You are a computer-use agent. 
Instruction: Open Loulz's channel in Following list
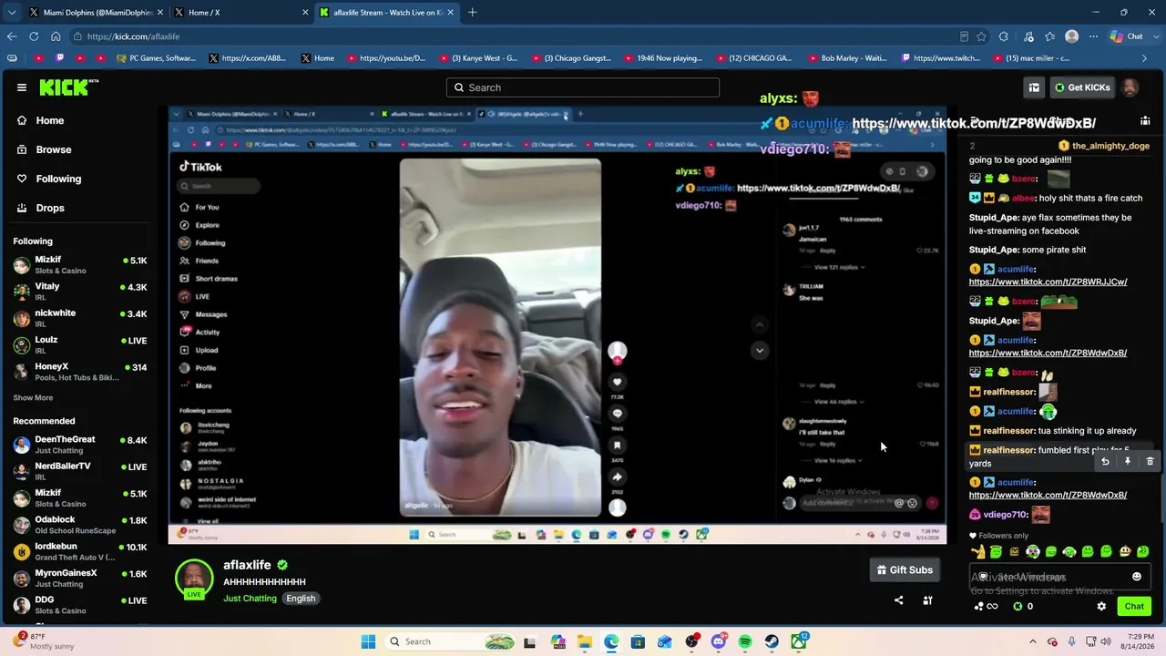click(x=80, y=344)
